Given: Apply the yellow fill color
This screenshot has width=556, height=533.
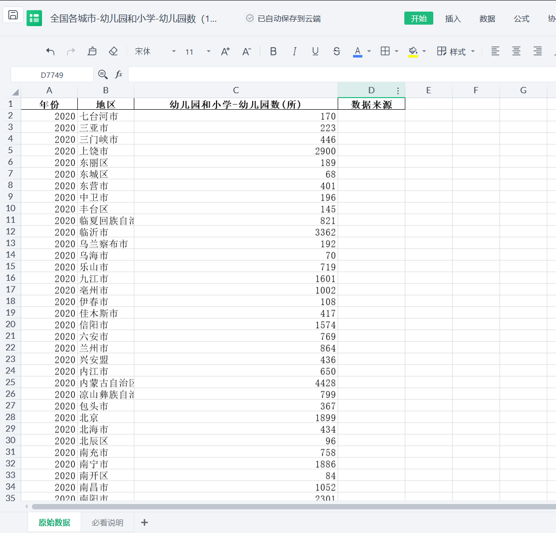Looking at the screenshot, I should point(413,52).
